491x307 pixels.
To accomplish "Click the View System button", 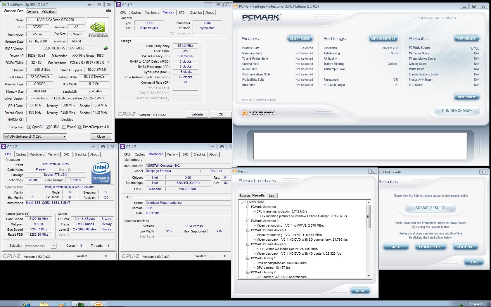I will coord(466,97).
